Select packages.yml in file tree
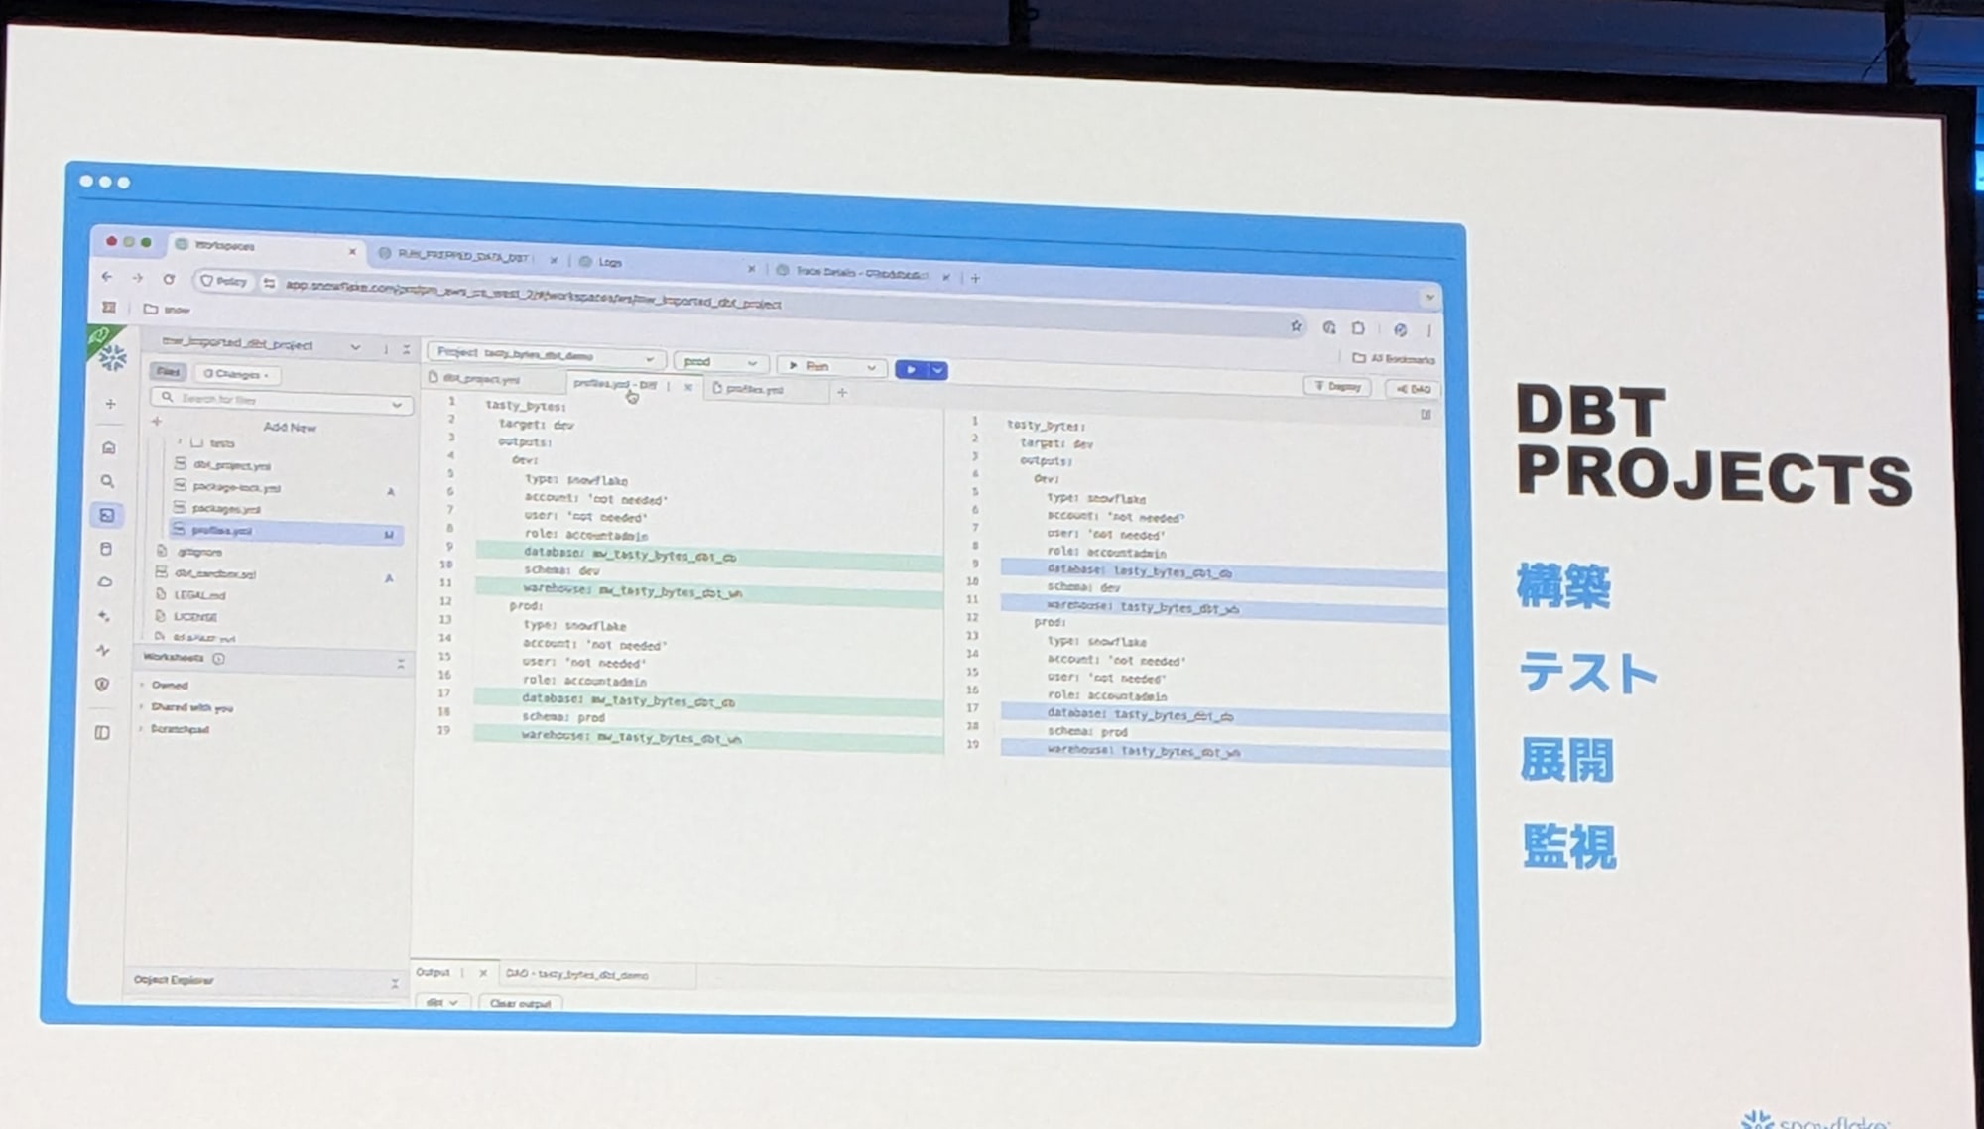The width and height of the screenshot is (1984, 1129). coord(225,508)
